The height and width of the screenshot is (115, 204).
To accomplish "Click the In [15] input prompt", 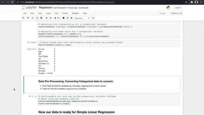I will pos(32,42).
